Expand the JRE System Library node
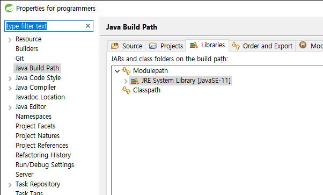 click(x=126, y=81)
